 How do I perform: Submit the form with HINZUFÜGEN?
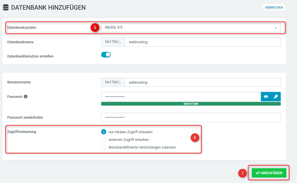[x=269, y=173]
